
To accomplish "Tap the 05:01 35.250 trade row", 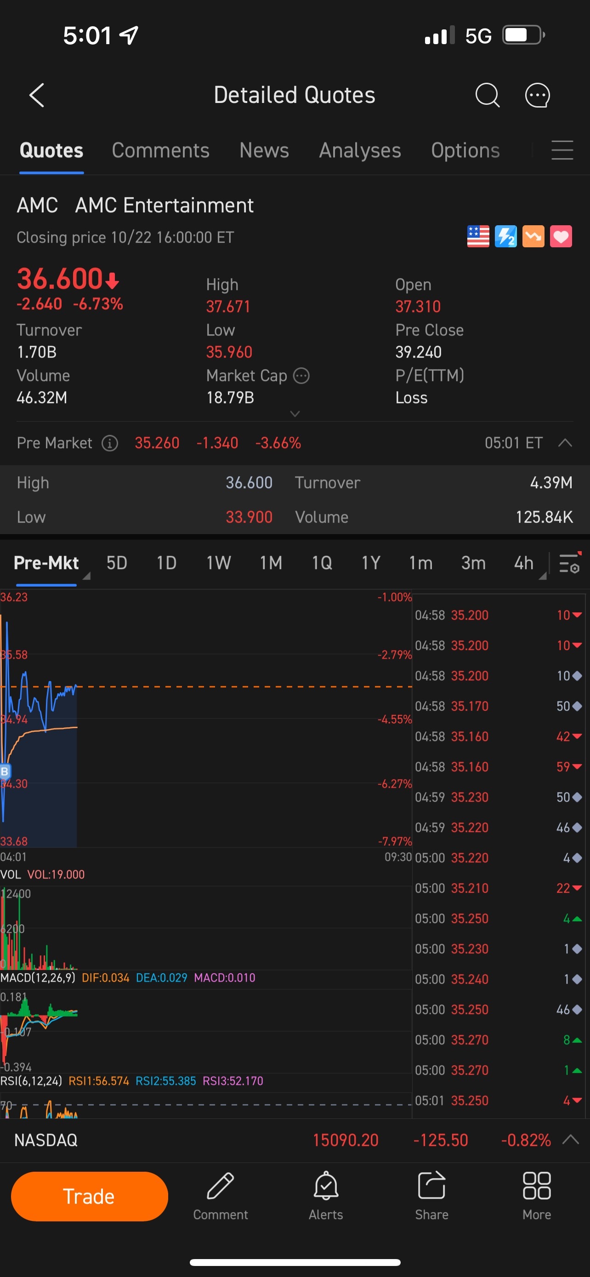I will coord(499,1100).
